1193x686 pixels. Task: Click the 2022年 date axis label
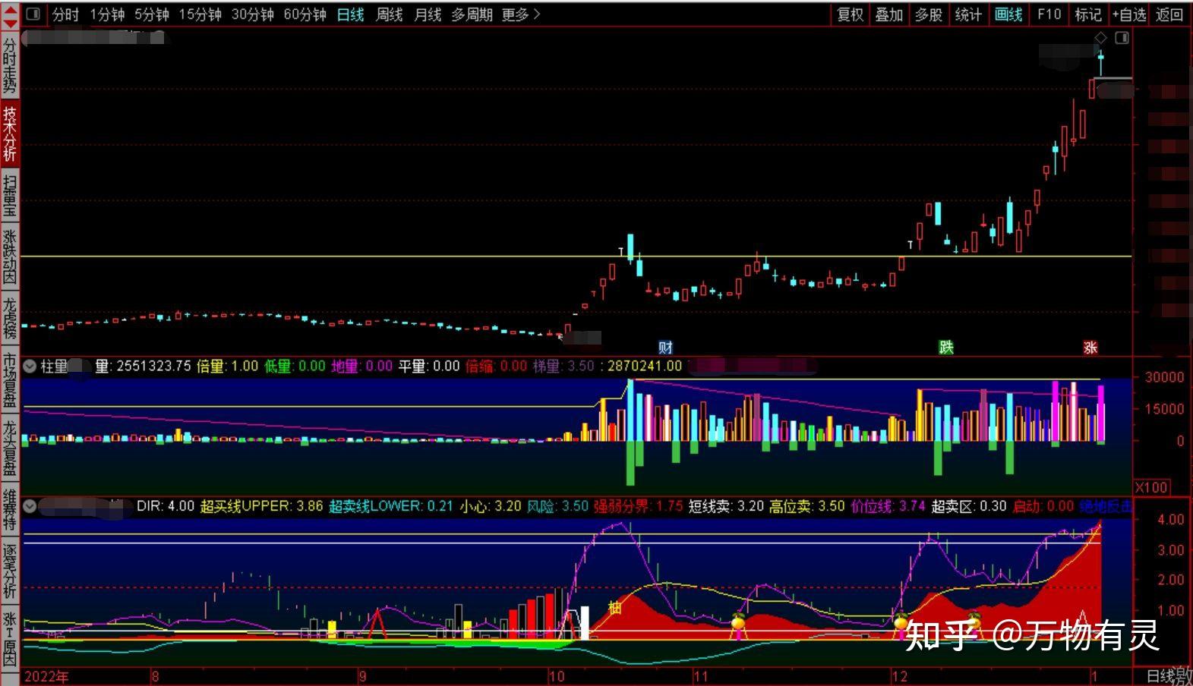46,676
